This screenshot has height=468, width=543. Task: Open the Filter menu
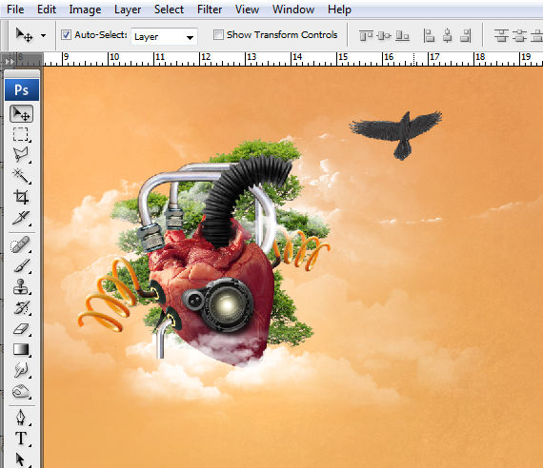[x=210, y=10]
